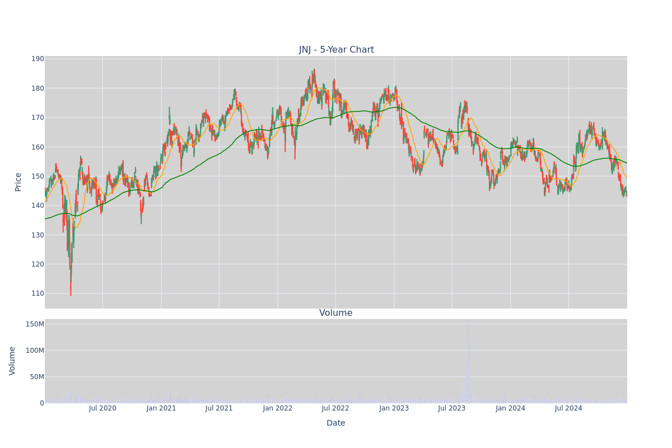The height and width of the screenshot is (448, 672).
Task: Select the 'Jan 2021' date tick label
Action: tap(161, 408)
